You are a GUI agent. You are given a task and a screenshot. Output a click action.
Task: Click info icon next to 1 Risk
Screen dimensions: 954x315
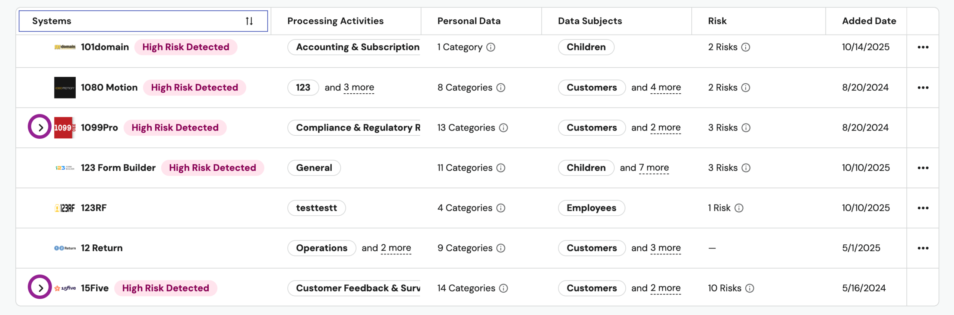click(739, 208)
